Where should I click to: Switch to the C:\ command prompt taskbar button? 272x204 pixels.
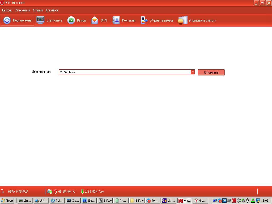73,201
